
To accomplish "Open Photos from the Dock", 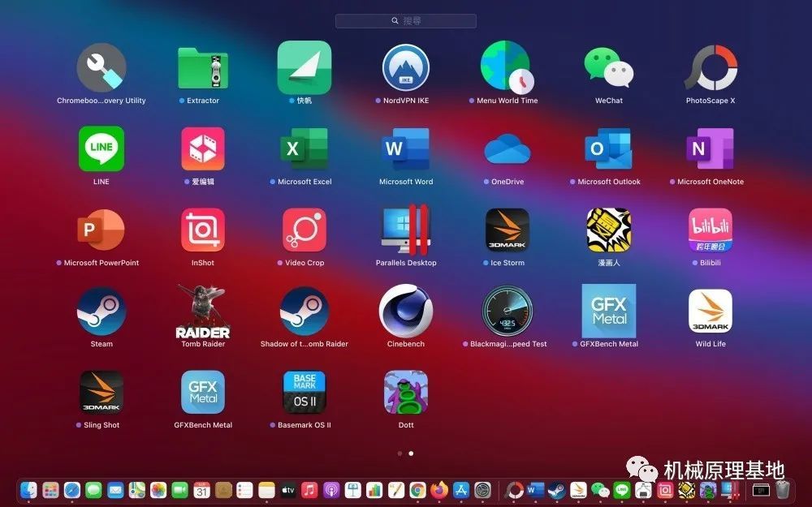I will 158,489.
